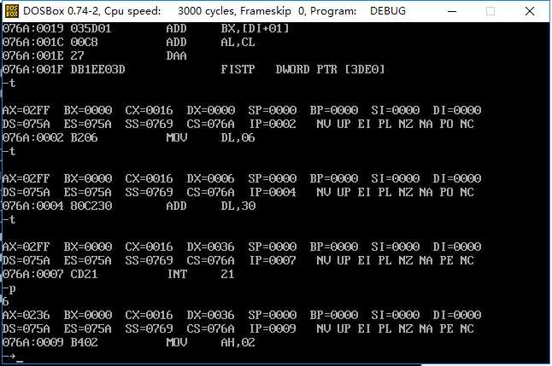Click the DAA instruction line

[x=94, y=55]
